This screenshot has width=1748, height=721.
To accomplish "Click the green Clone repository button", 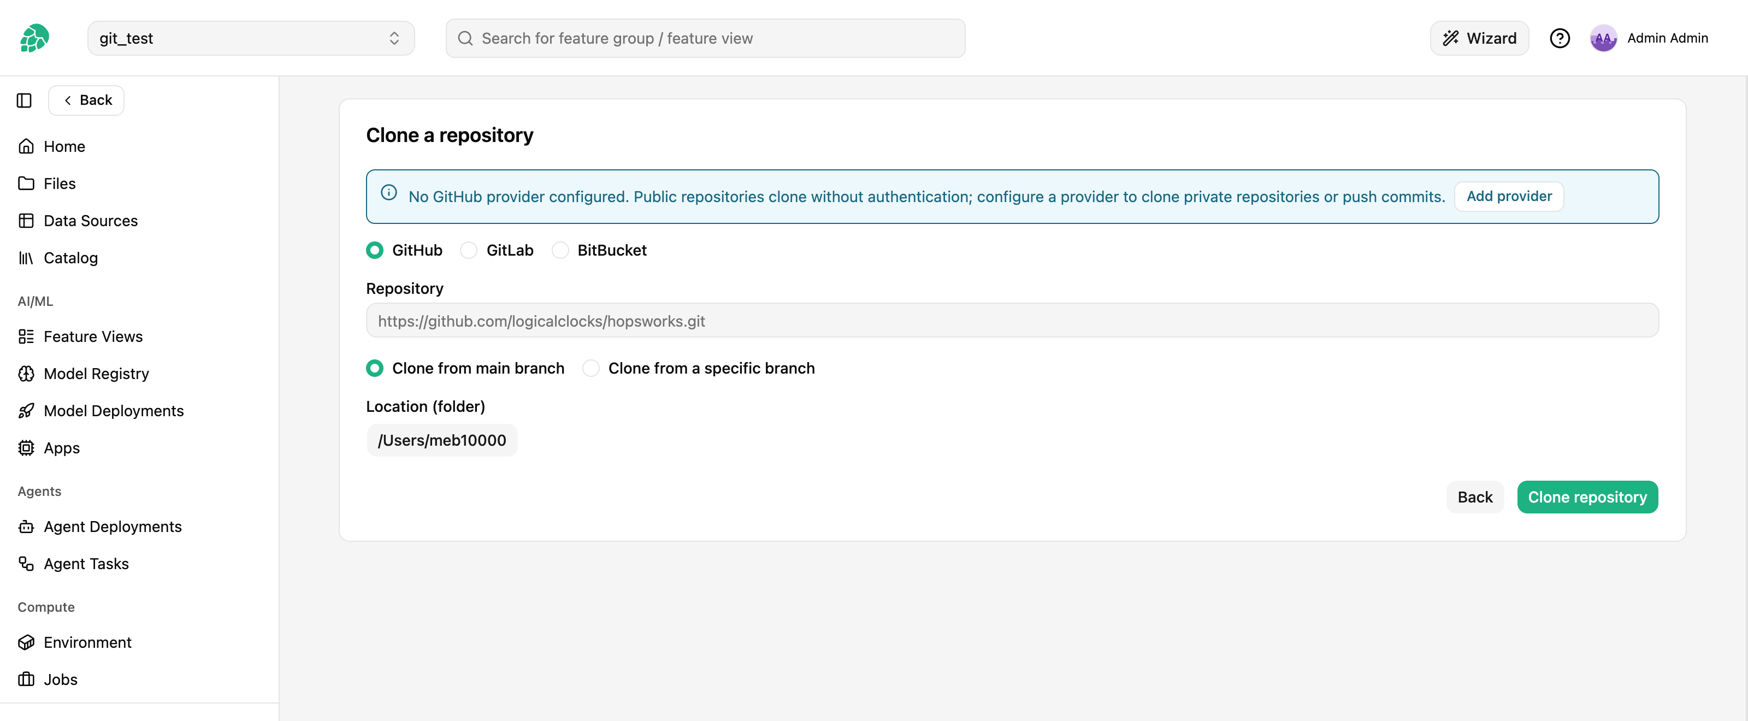I will 1587,497.
